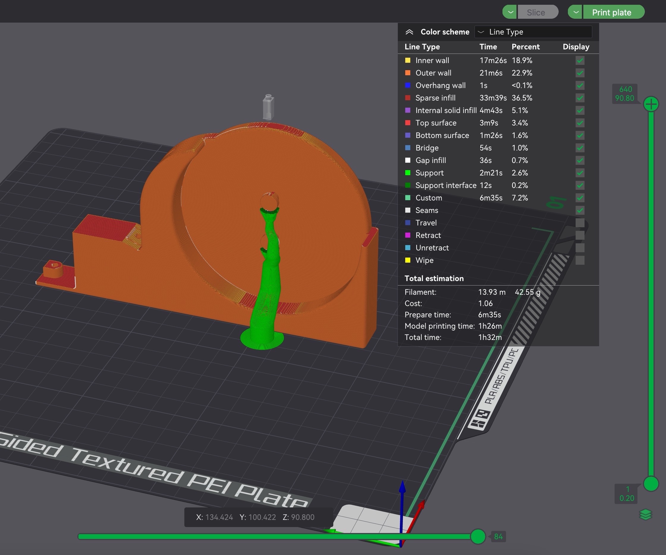Click the Sparse infill color swatch
Image resolution: width=666 pixels, height=555 pixels.
tap(408, 98)
